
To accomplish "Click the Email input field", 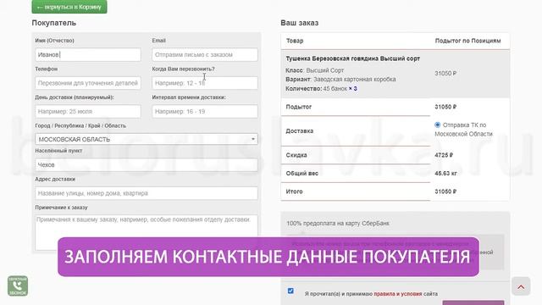I will (x=205, y=54).
